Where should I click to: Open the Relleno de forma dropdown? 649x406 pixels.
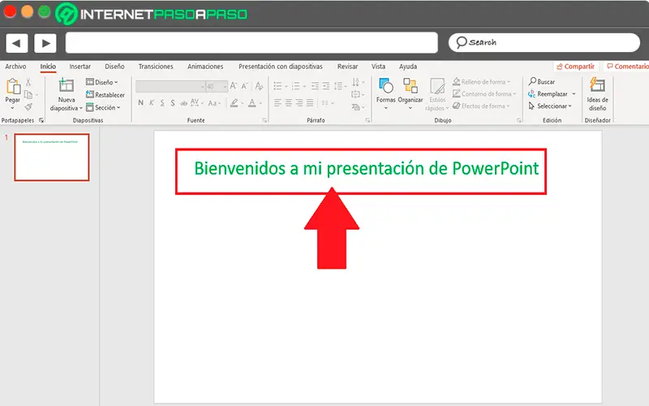[482, 82]
